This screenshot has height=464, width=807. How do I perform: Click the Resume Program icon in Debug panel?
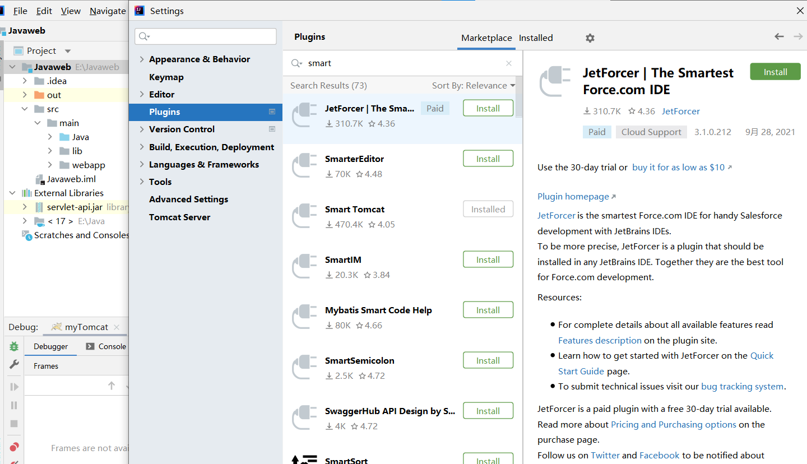14,387
